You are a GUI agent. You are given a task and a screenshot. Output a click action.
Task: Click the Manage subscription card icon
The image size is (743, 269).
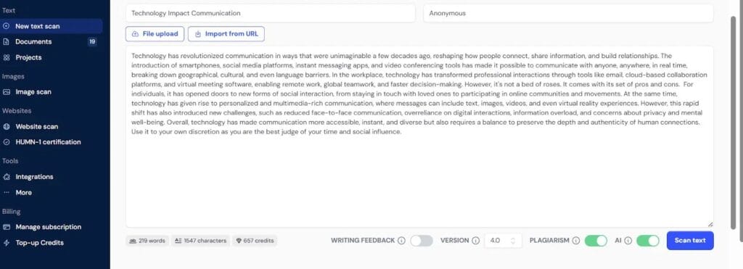pyautogui.click(x=6, y=227)
